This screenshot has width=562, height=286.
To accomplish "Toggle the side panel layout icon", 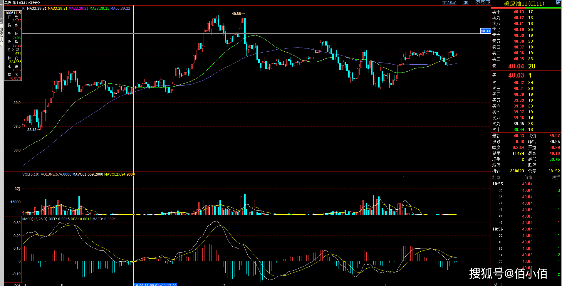I will (488, 2).
